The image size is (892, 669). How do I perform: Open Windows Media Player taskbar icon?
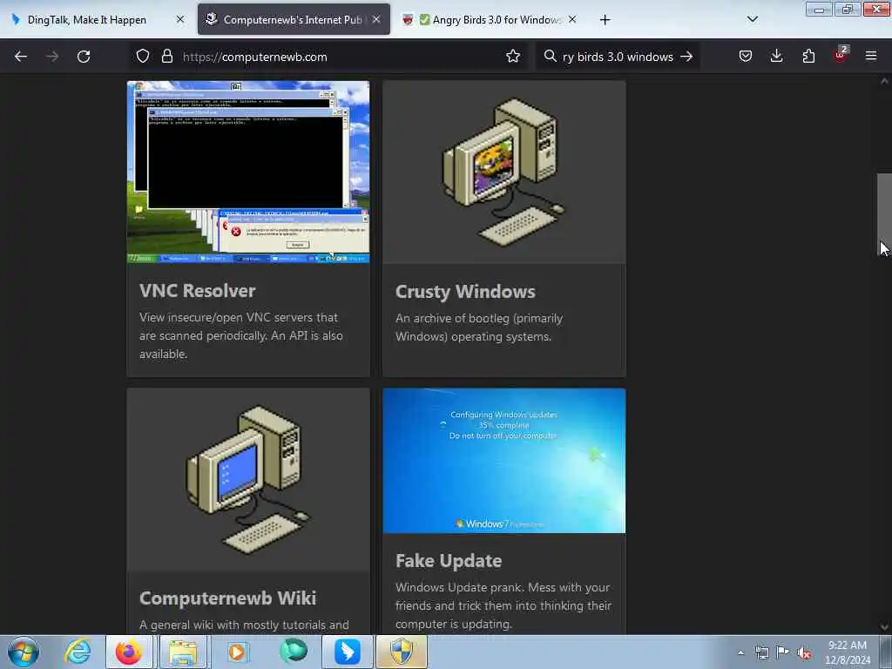[x=237, y=652]
